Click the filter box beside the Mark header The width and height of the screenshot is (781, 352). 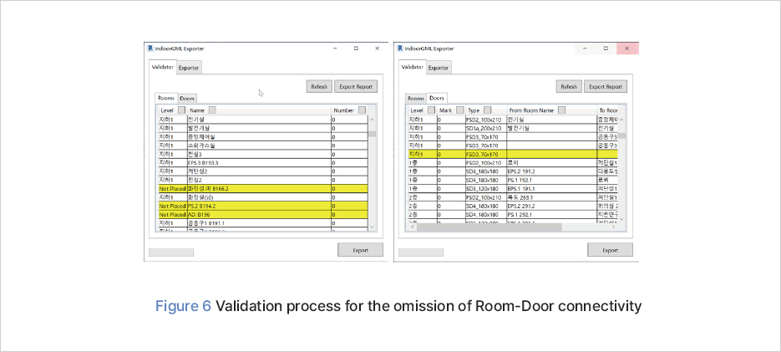459,110
